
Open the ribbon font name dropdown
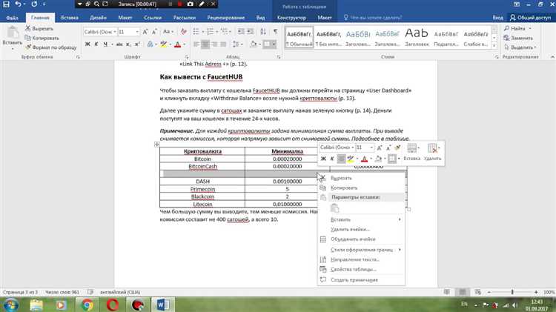[x=115, y=32]
